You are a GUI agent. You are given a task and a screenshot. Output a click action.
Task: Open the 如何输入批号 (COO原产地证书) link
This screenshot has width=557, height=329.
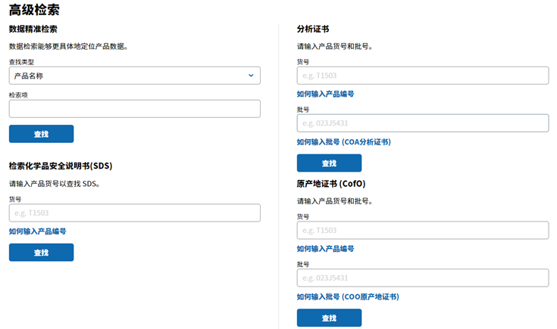(x=347, y=297)
